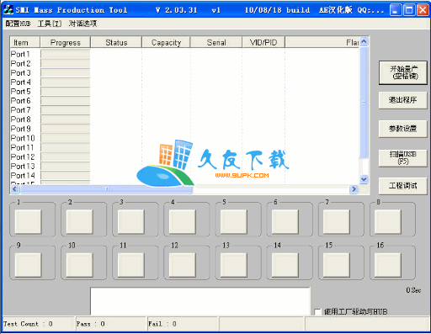Image resolution: width=431 pixels, height=334 pixels.
Task: Click the 开始量产(空格键) start button
Action: [x=403, y=72]
